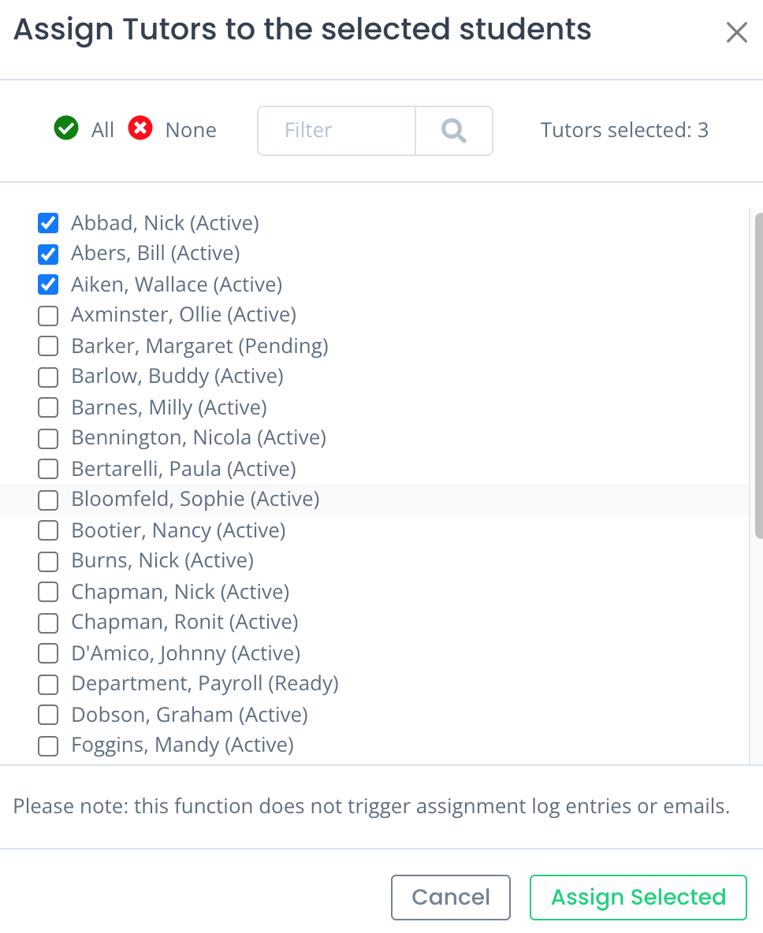Click the name D'Amico, Johnny (Active)

tap(186, 653)
